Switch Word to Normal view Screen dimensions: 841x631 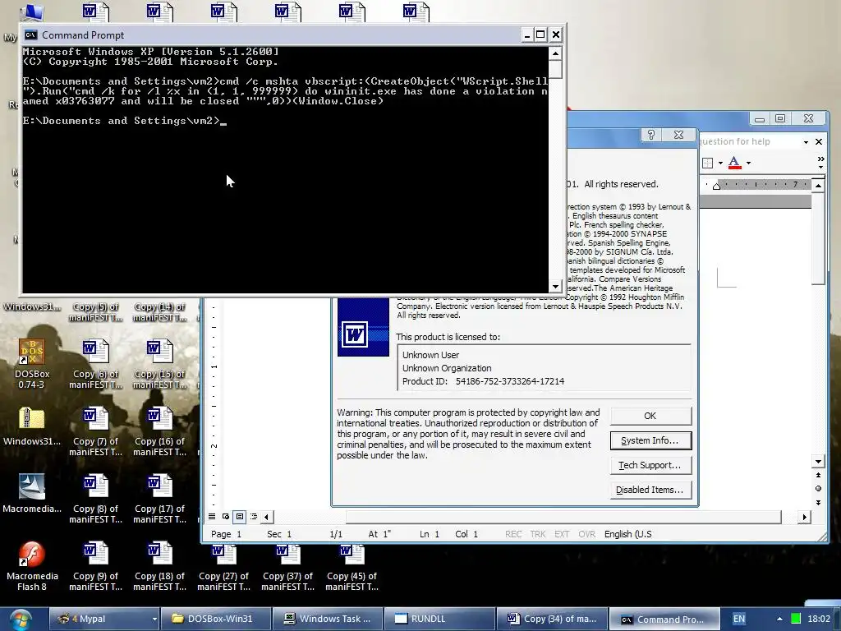(212, 517)
